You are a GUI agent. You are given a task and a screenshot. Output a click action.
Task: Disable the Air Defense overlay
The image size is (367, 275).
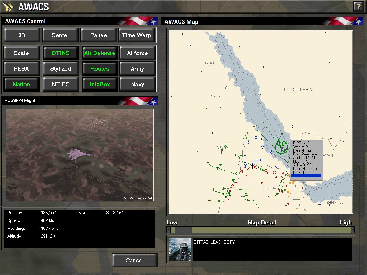click(x=99, y=53)
